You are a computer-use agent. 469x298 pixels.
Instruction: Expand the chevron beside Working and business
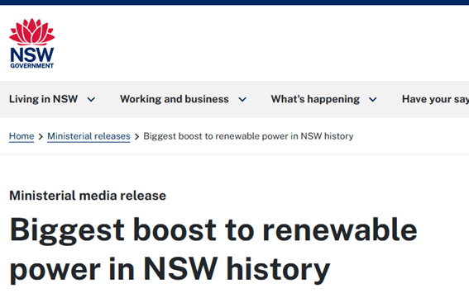click(242, 99)
